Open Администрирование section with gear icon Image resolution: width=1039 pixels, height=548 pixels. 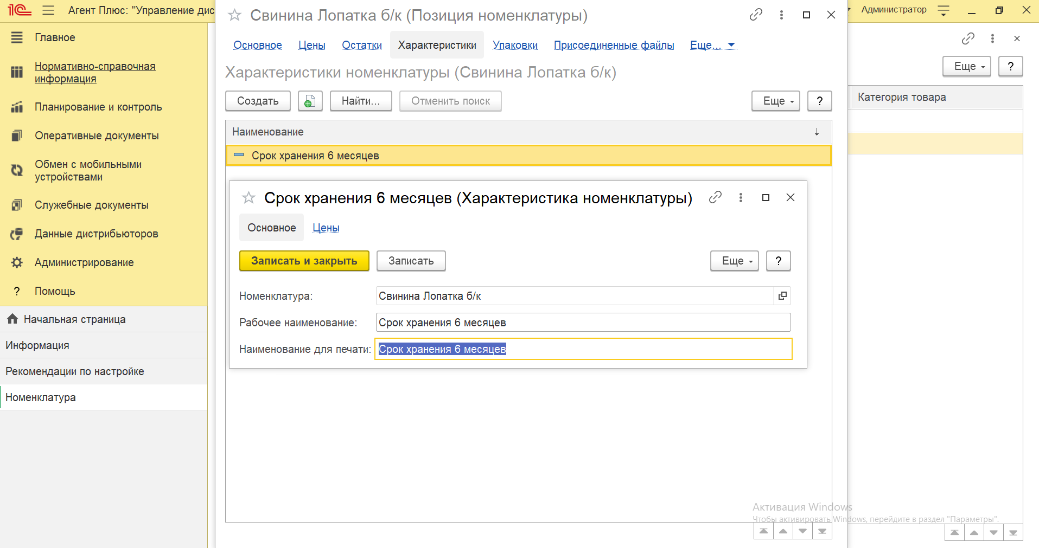pyautogui.click(x=84, y=262)
